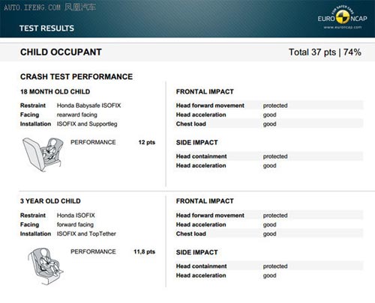Click ISOFIX and Supportleg installation value

[87, 124]
